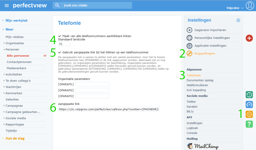Click the Aangepaste link URL field
This screenshot has height=150, width=256.
click(x=108, y=109)
